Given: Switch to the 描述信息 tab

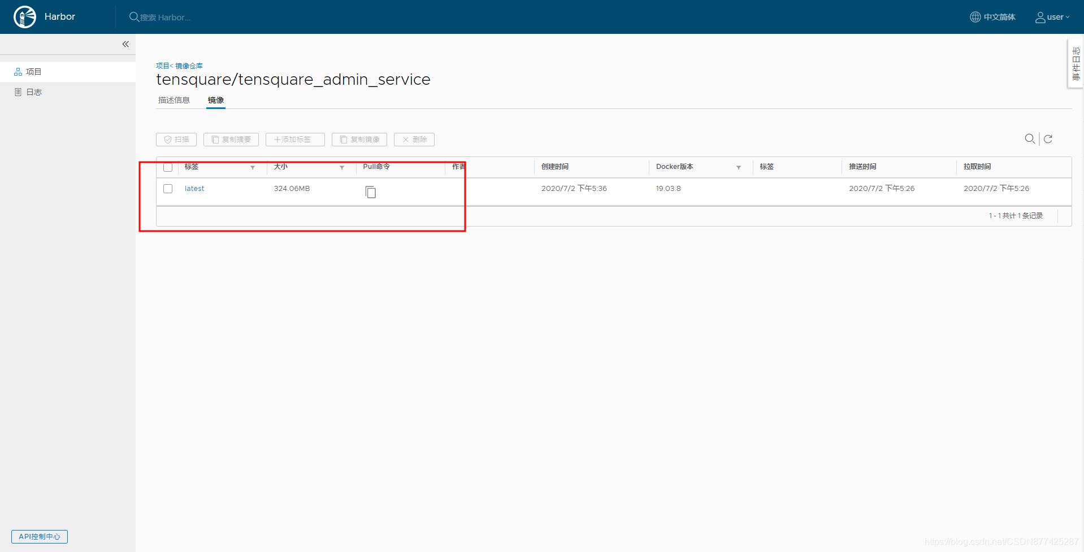Looking at the screenshot, I should point(174,100).
